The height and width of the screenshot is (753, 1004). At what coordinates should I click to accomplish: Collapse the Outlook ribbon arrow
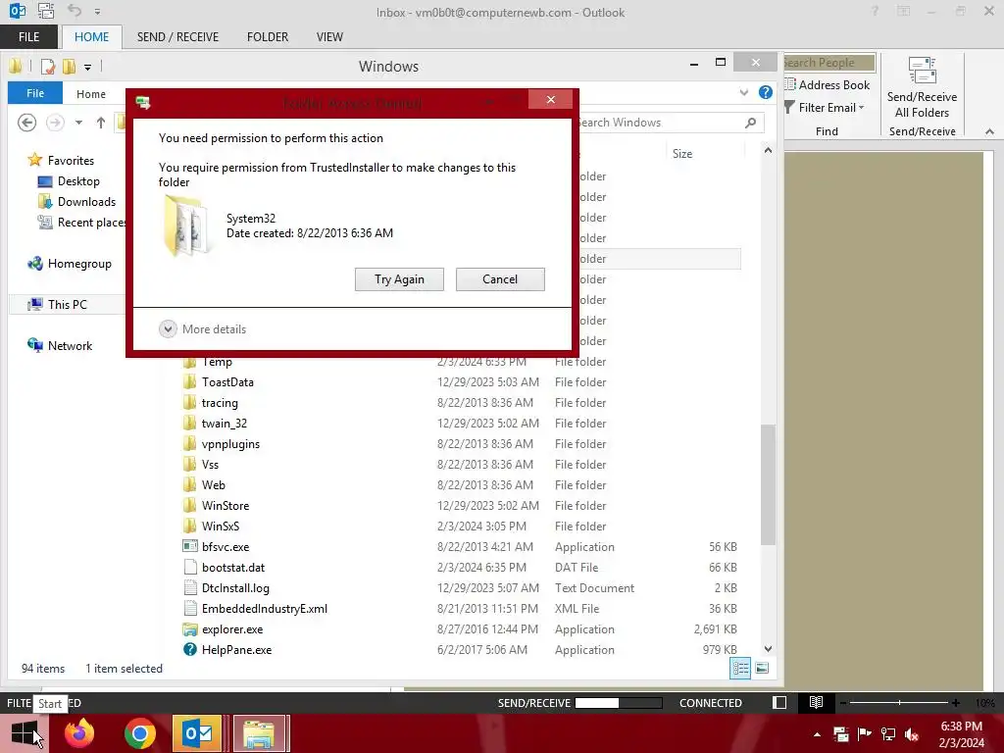(989, 132)
